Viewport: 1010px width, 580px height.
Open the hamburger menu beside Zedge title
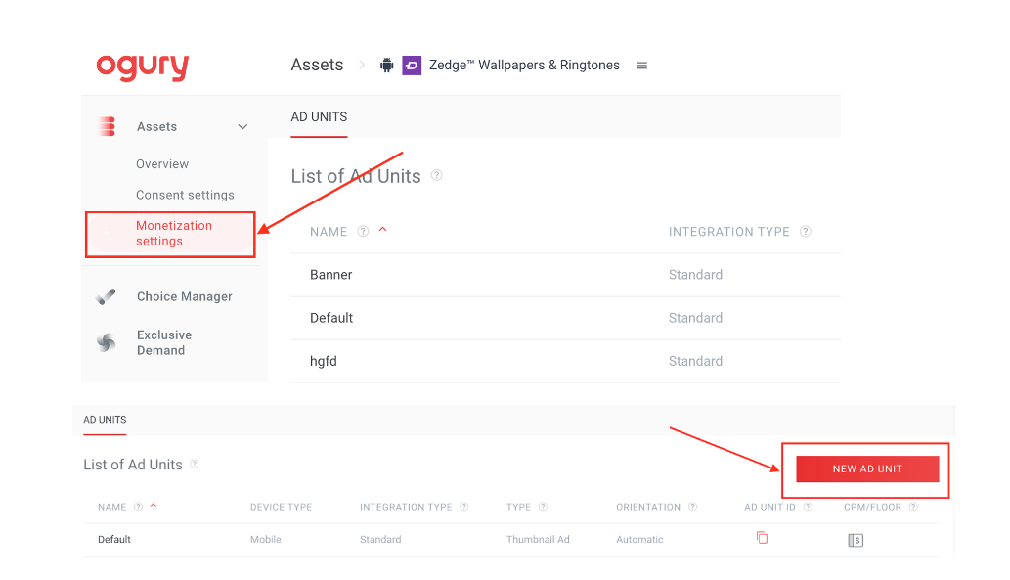click(x=642, y=66)
